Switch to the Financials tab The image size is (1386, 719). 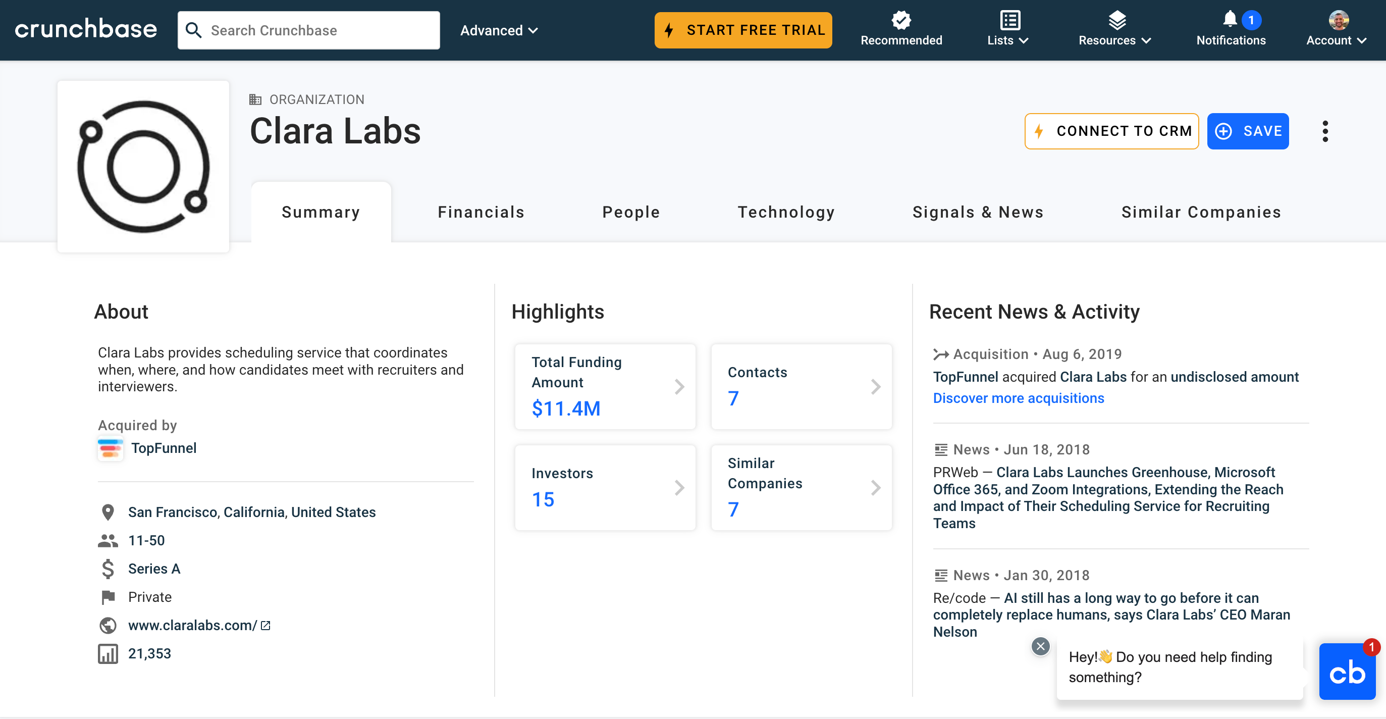pos(481,212)
